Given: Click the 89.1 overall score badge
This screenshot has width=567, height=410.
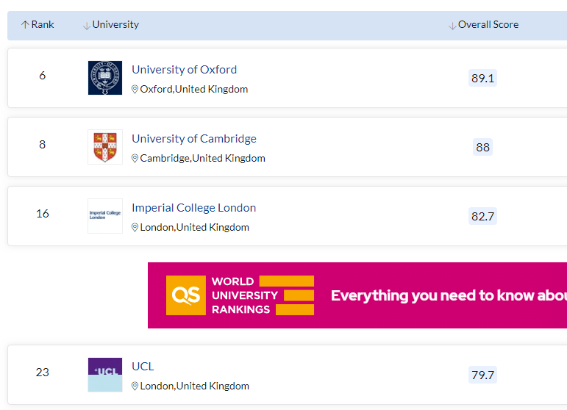Looking at the screenshot, I should [482, 78].
